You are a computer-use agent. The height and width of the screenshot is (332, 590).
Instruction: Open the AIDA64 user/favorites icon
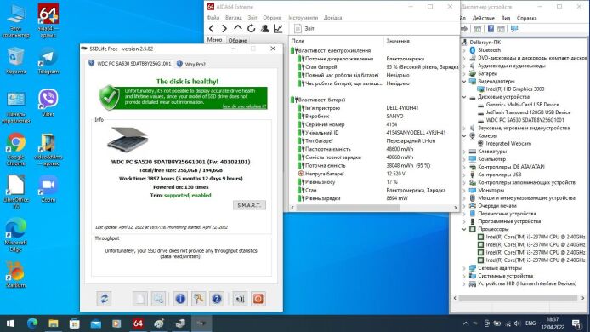pyautogui.click(x=265, y=28)
